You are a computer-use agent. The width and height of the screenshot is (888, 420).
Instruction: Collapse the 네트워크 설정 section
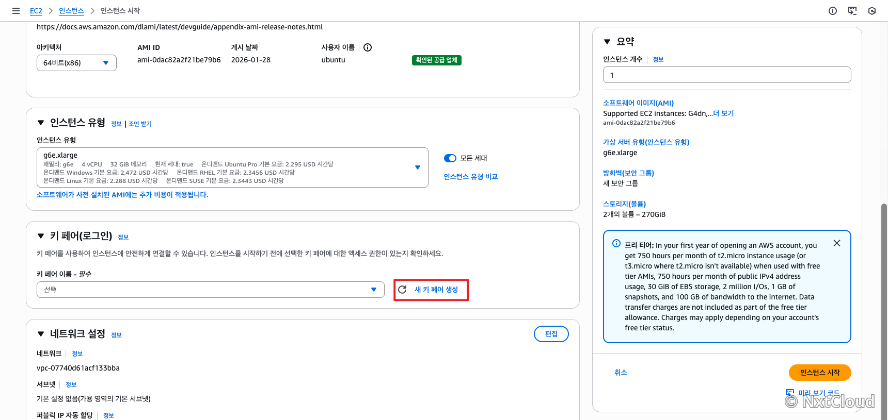click(41, 334)
